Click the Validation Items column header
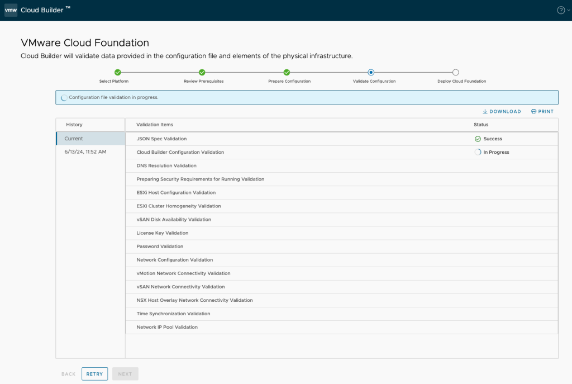This screenshot has height=384, width=572. [155, 125]
